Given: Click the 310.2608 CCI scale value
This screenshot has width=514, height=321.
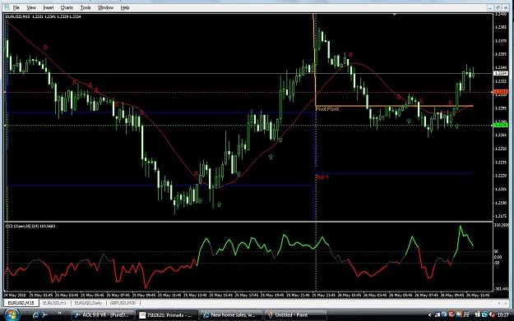Looking at the screenshot, I should (501, 225).
